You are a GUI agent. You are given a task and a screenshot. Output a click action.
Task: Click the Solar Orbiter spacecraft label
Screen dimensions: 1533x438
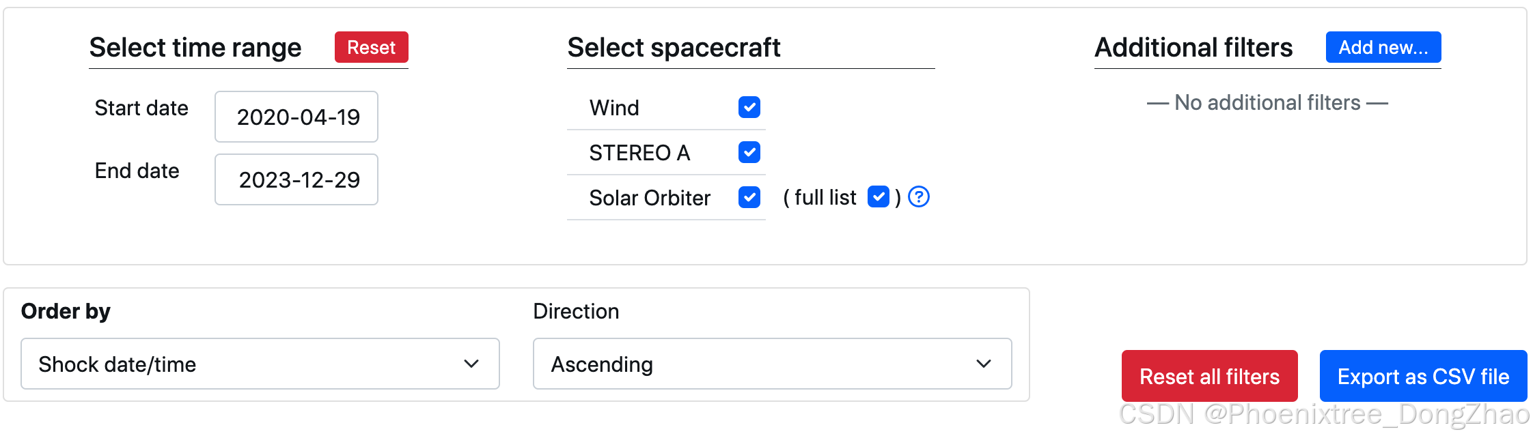[x=650, y=198]
